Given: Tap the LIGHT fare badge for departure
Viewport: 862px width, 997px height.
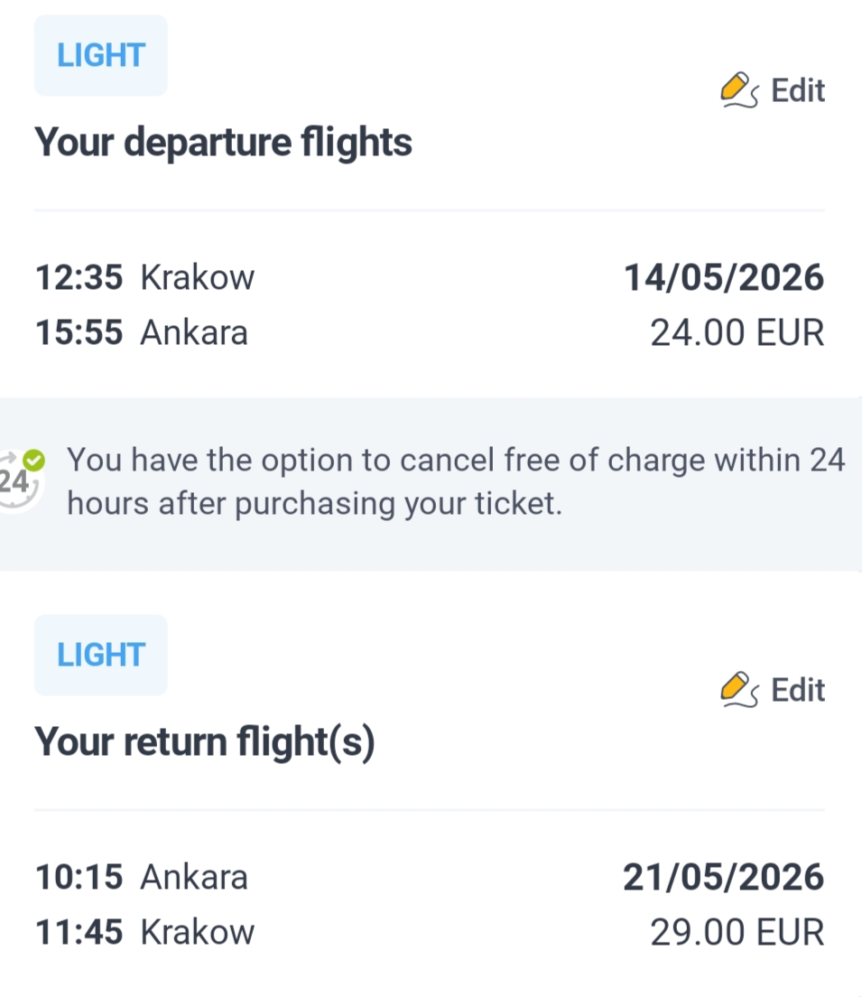Looking at the screenshot, I should (101, 55).
